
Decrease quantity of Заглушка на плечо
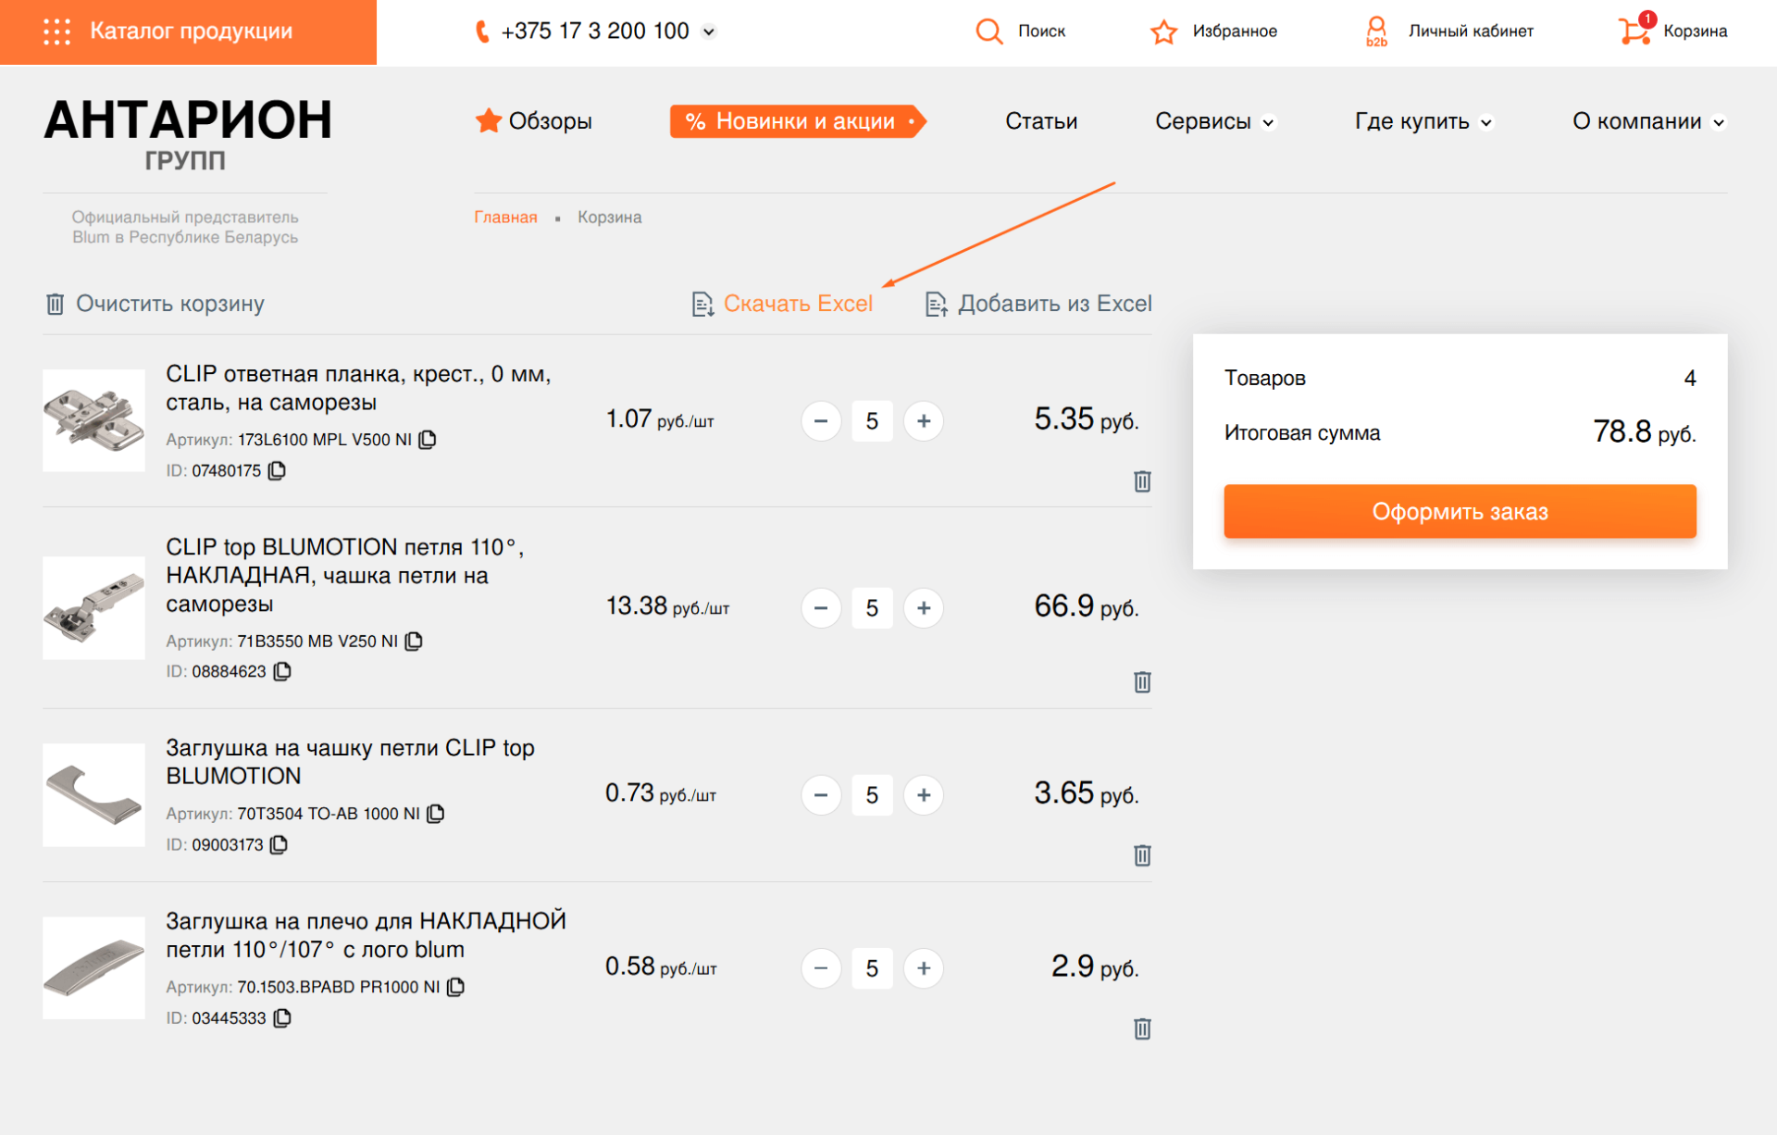pyautogui.click(x=821, y=968)
